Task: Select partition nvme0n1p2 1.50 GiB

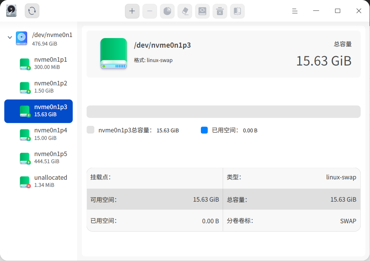Action: pos(38,87)
